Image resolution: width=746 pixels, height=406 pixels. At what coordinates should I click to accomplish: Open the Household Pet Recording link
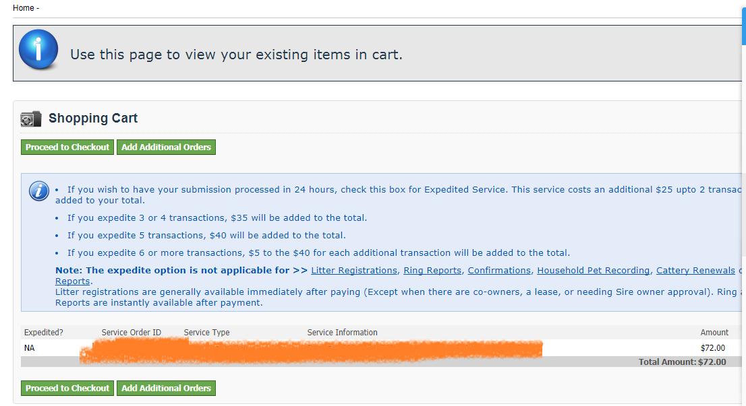pos(594,271)
